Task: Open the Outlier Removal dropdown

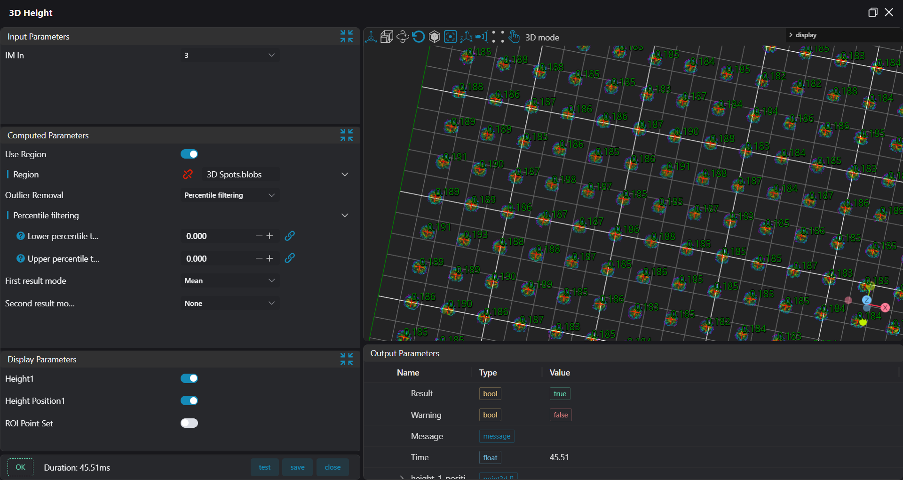Action: [x=230, y=195]
